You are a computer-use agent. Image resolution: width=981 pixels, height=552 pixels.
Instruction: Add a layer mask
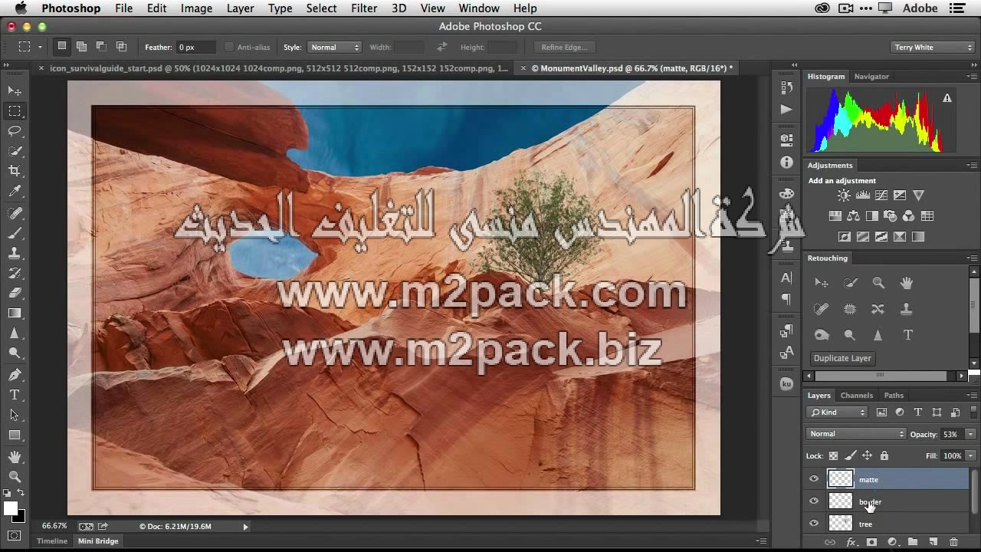click(x=871, y=542)
